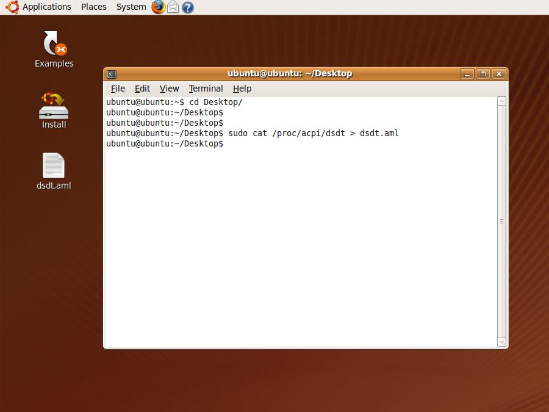This screenshot has width=549, height=412.
Task: Open the System menu
Action: click(x=130, y=7)
